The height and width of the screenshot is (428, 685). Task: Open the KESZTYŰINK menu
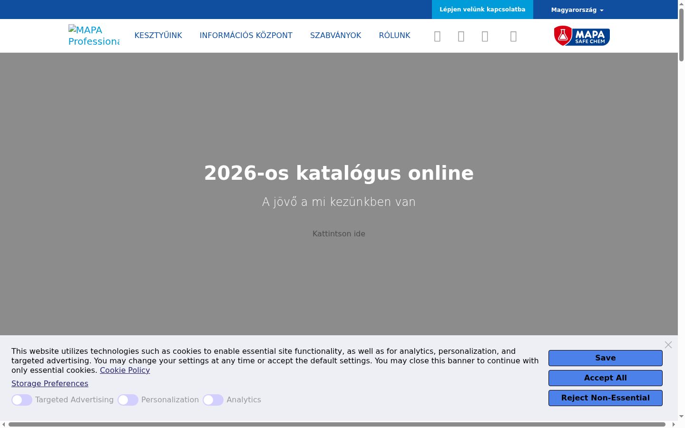coord(158,36)
